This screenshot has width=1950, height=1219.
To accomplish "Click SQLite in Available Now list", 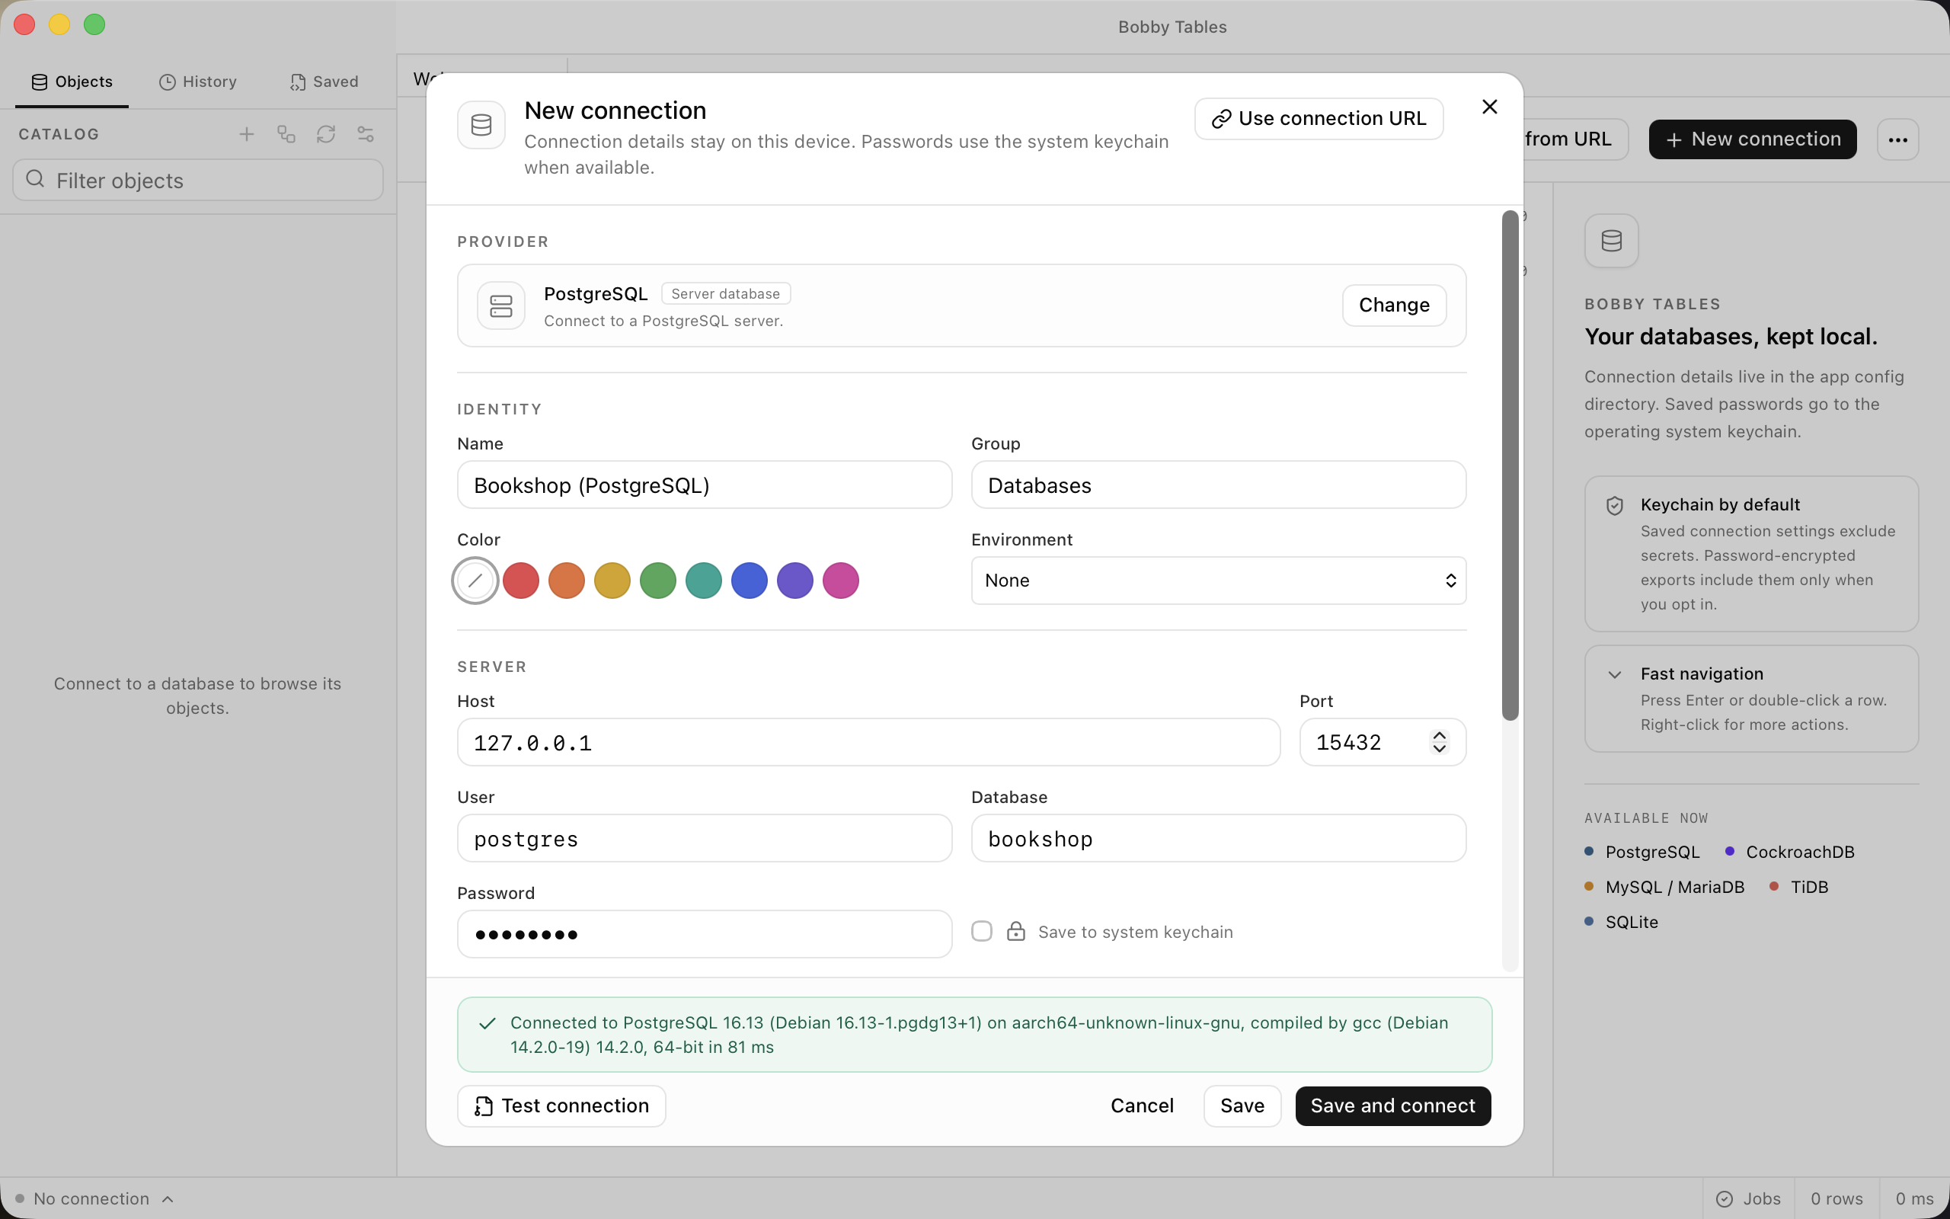I will coord(1632,923).
